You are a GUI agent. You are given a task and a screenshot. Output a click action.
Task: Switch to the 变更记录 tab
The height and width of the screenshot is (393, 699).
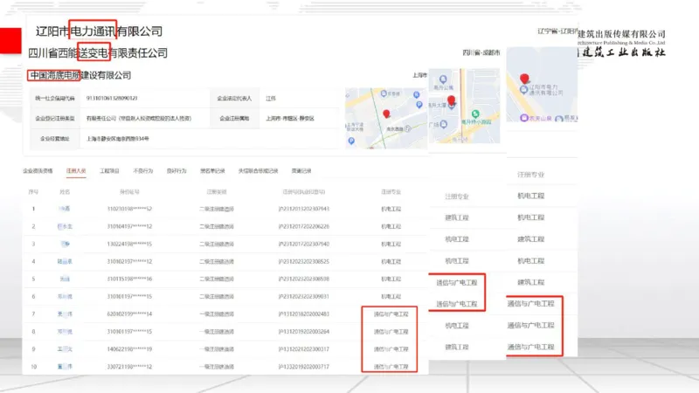(x=301, y=170)
